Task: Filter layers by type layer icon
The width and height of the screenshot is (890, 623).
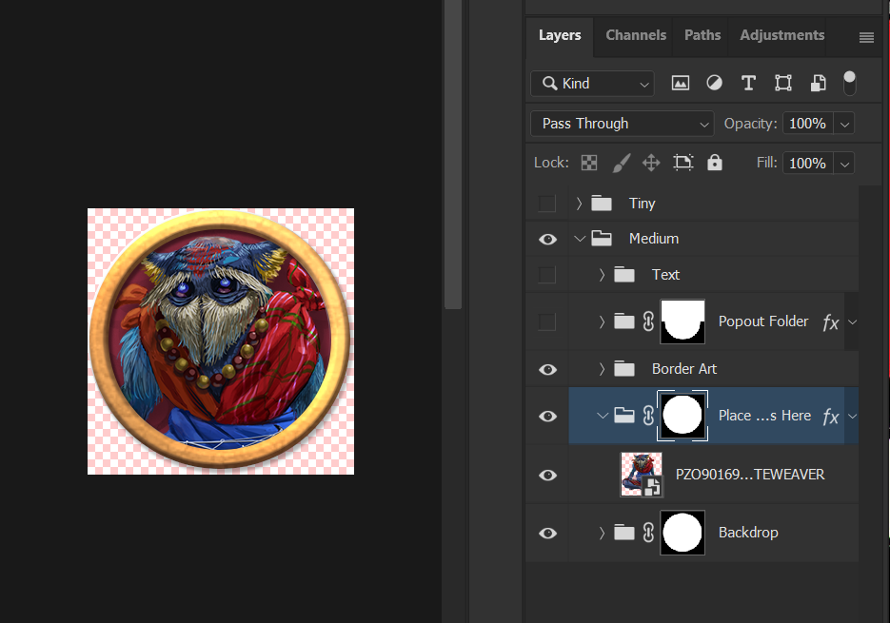Action: click(x=748, y=84)
